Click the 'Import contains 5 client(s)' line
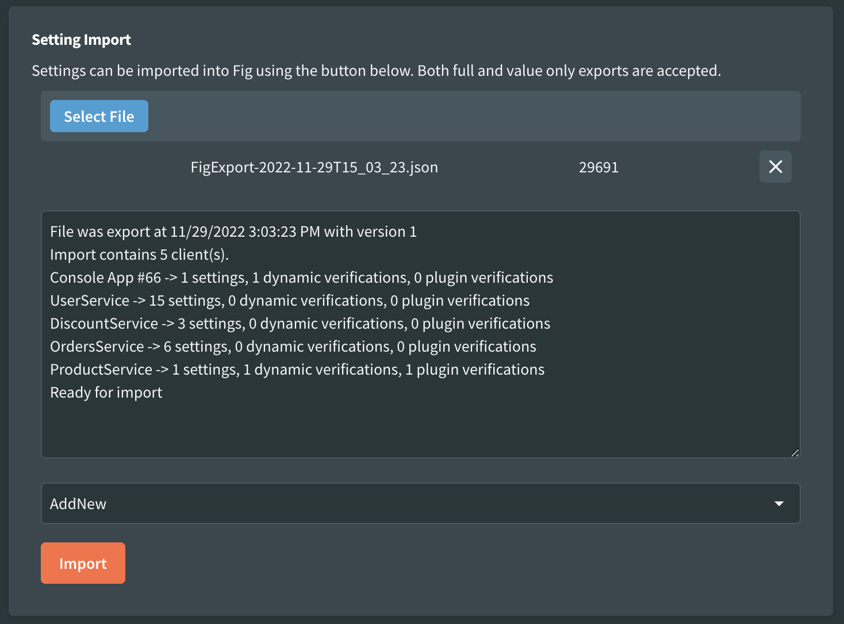The height and width of the screenshot is (624, 844). (x=139, y=255)
